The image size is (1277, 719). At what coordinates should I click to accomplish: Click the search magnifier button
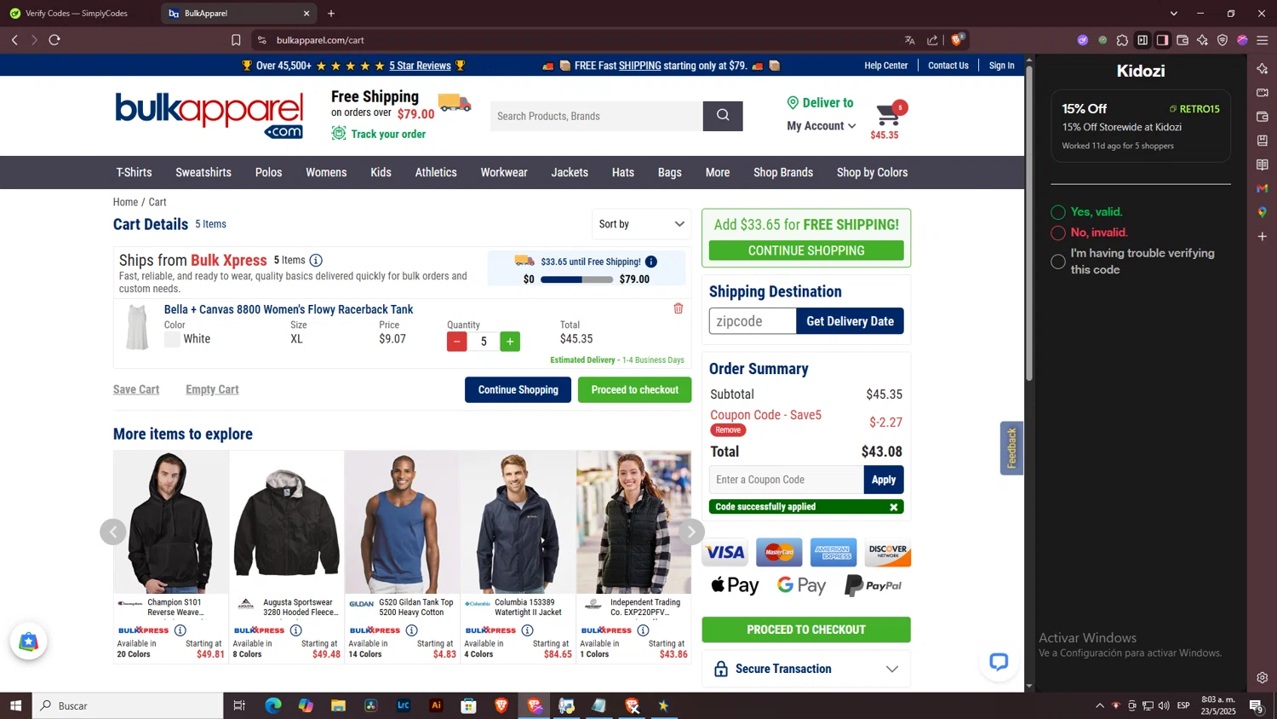coord(723,116)
